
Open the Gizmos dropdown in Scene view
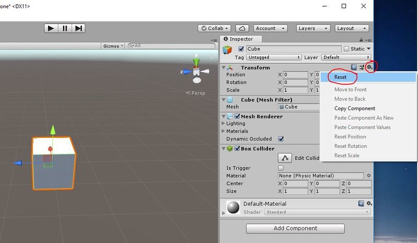113,46
